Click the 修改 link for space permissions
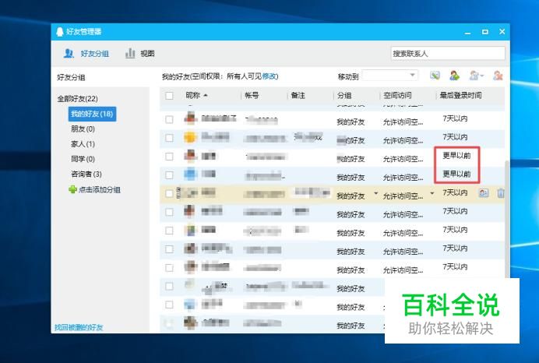Viewport: 539px width, 363px height. click(269, 76)
